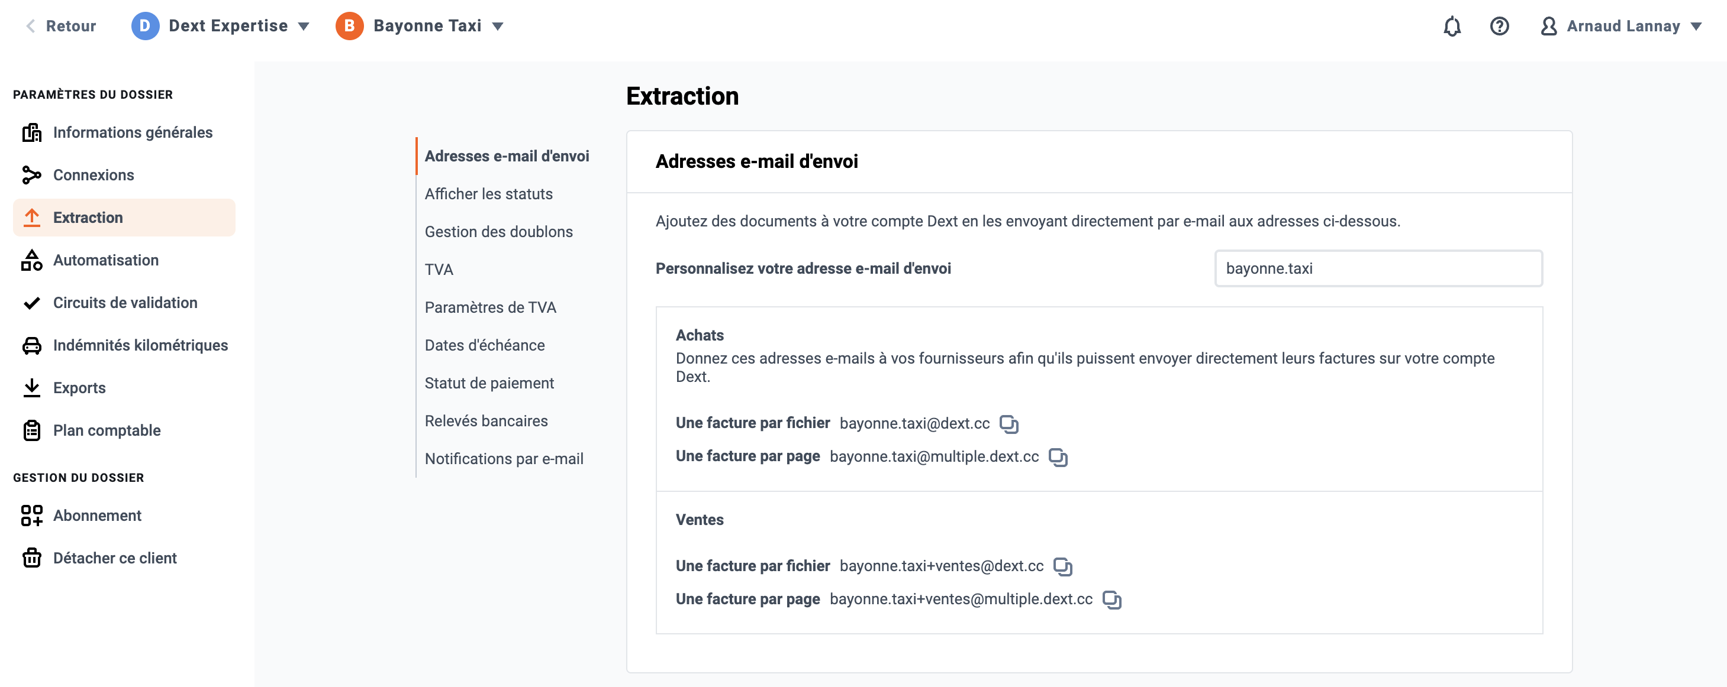
Task: Open Indémnités kilométriques settings
Action: click(140, 345)
